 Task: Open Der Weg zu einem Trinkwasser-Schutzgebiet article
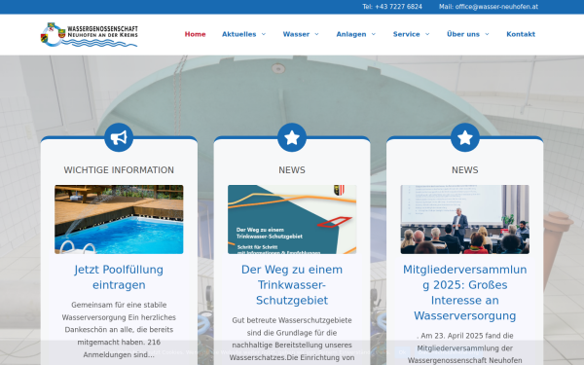[292, 285]
